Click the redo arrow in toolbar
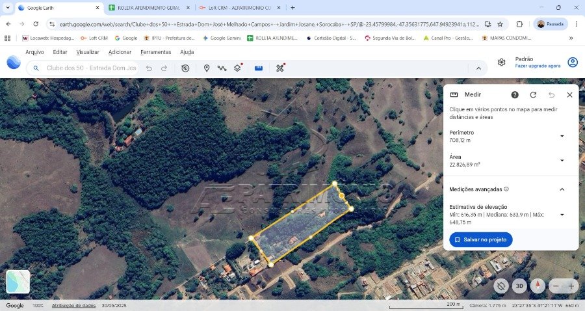Image resolution: width=585 pixels, height=311 pixels. click(164, 68)
